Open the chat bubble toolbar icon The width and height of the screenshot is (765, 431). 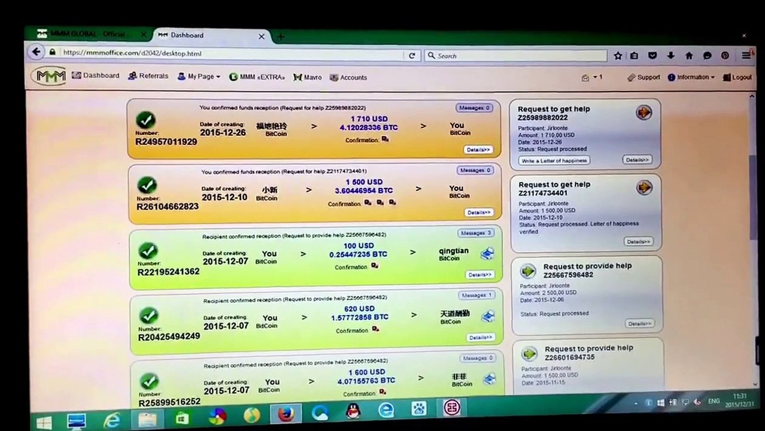707,56
